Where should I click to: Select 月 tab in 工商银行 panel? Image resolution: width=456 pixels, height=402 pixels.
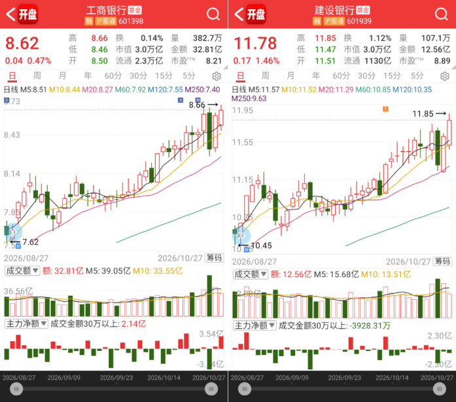click(62, 76)
